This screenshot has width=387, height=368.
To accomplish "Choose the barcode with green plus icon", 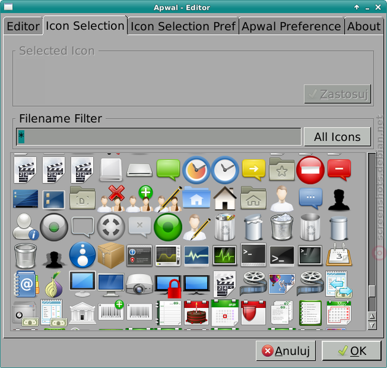I will point(111,310).
